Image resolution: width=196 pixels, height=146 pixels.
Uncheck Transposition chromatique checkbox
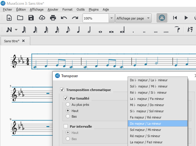point(62,90)
